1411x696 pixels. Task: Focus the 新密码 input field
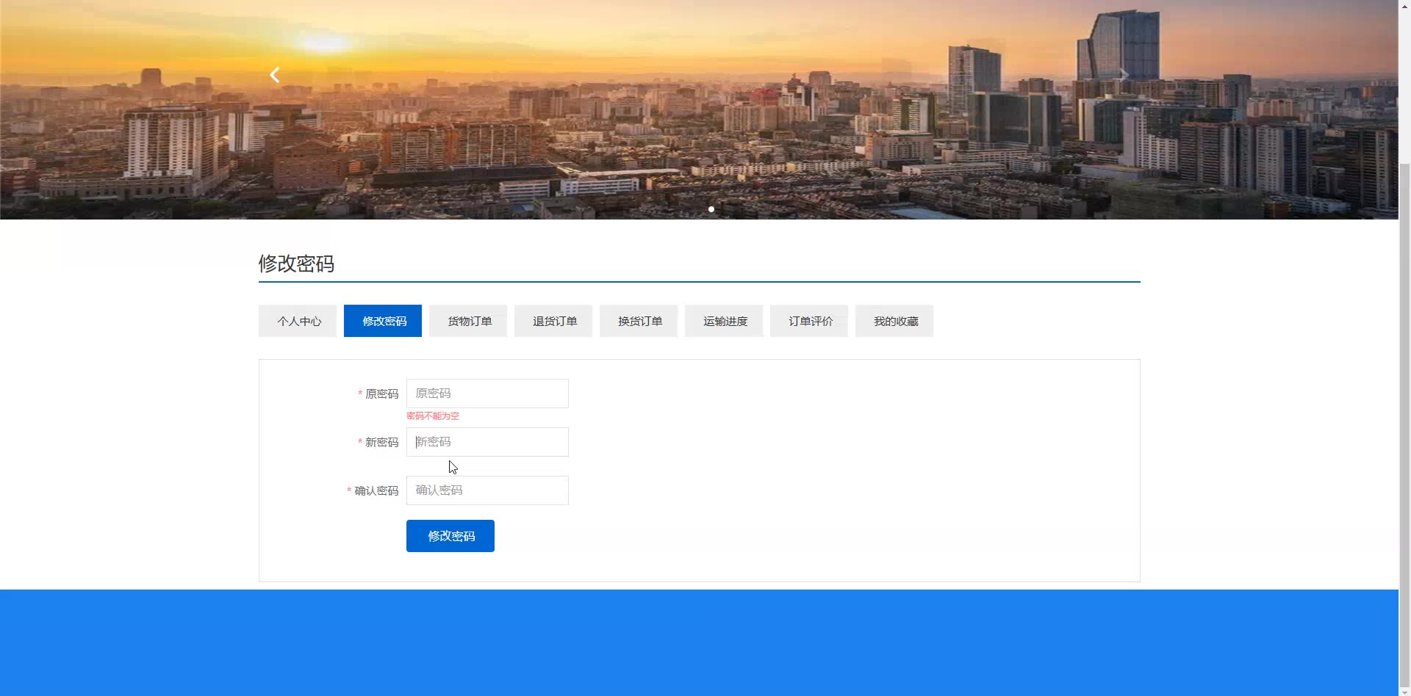coord(487,442)
